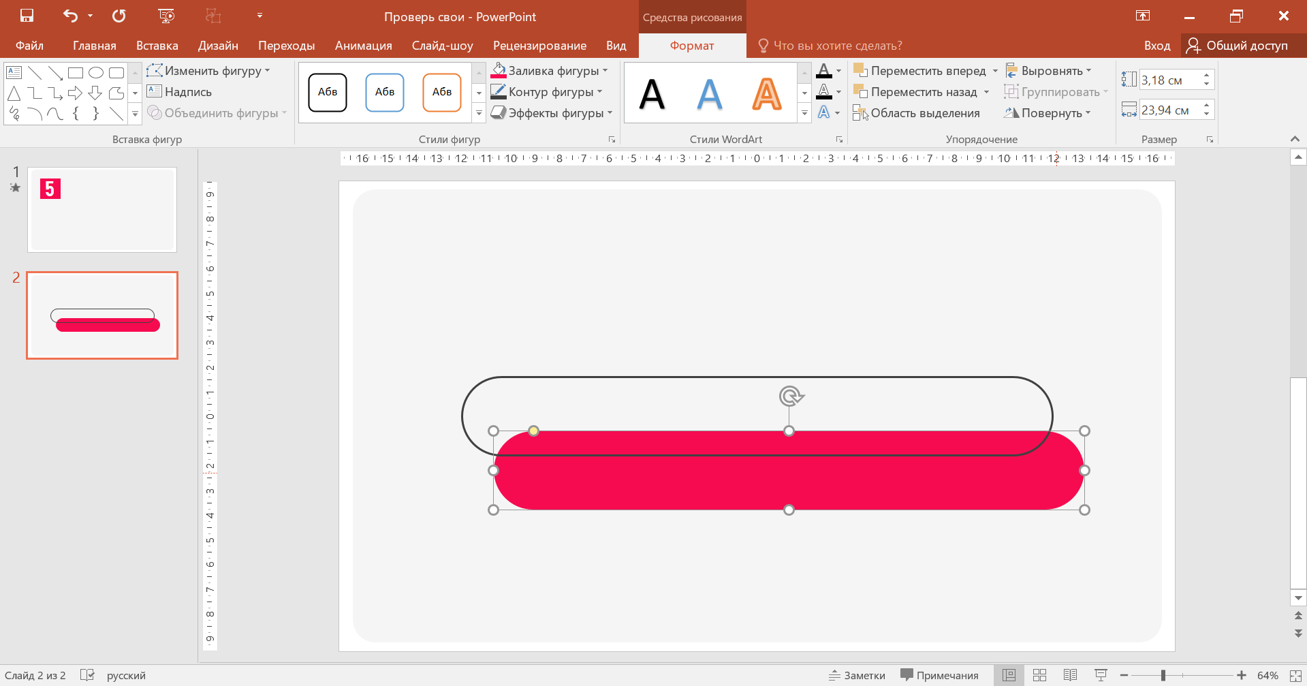Click the Undo arrow icon
The width and height of the screenshot is (1307, 686).
(x=70, y=16)
